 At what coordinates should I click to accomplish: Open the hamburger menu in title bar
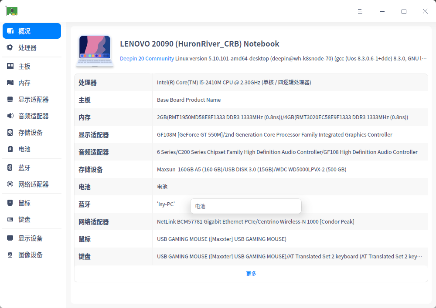tap(360, 11)
